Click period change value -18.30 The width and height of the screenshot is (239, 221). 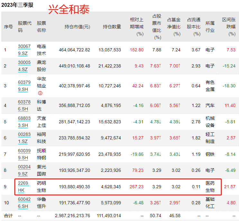[x=229, y=86]
